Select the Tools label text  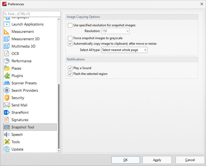point(15,142)
